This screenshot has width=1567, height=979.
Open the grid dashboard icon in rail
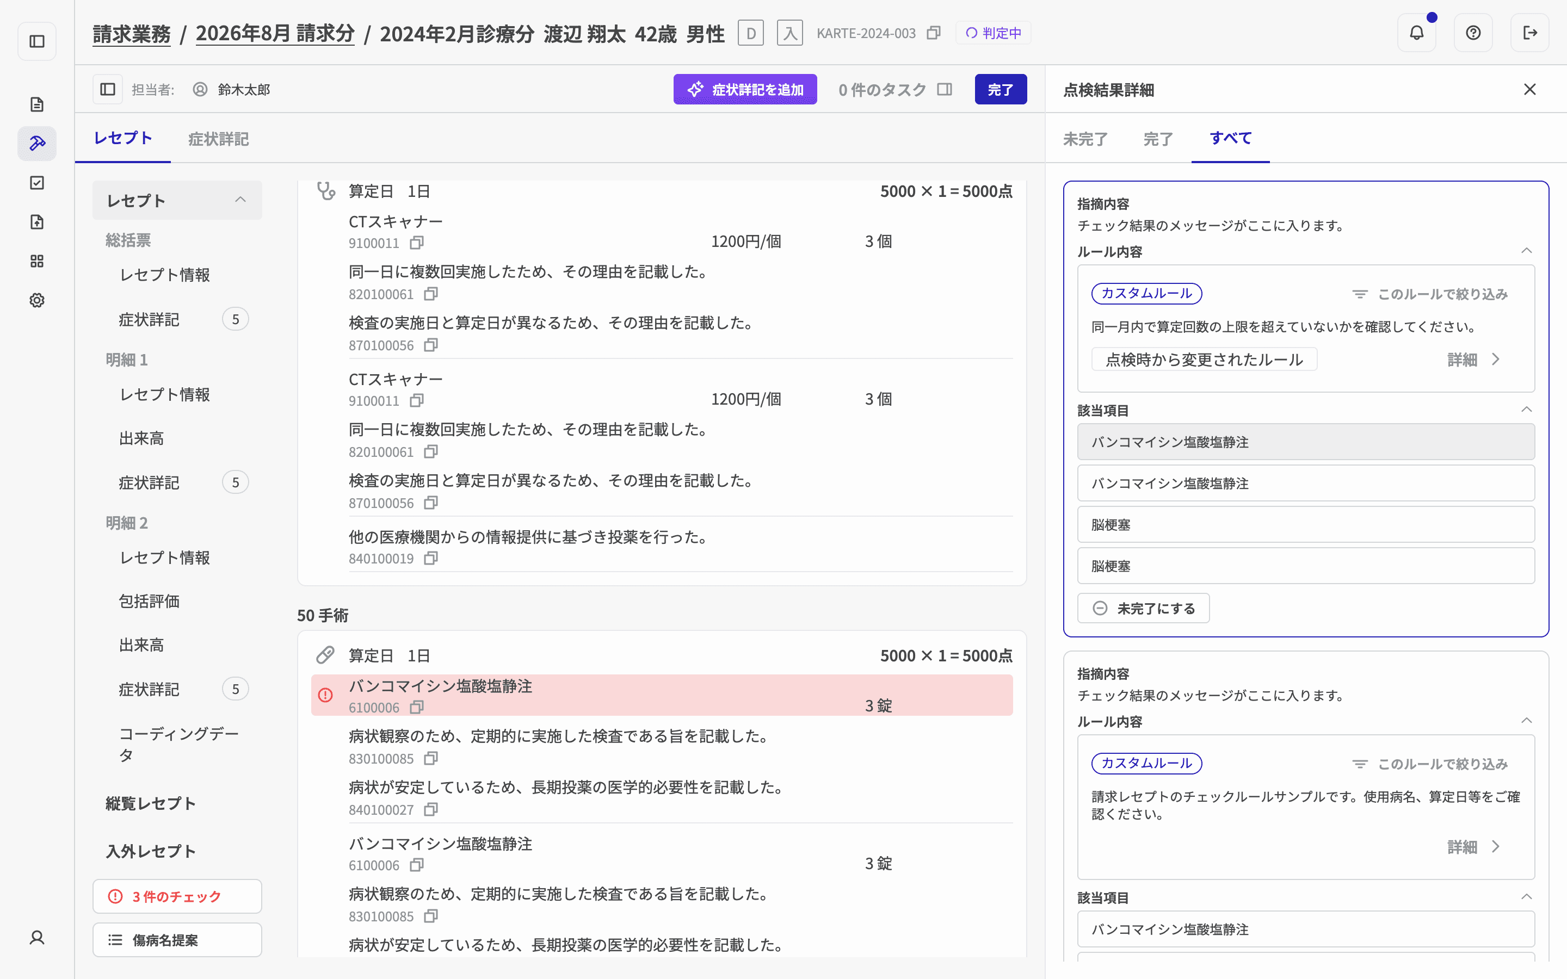pos(37,261)
